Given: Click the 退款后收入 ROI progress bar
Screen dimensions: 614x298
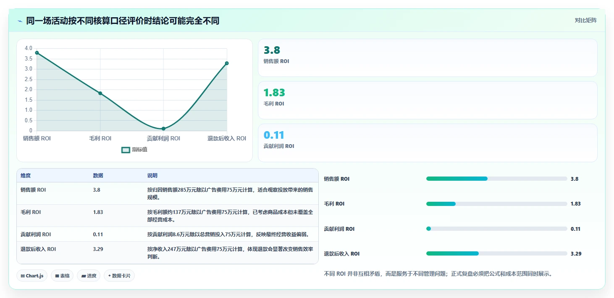Looking at the screenshot, I should (x=496, y=253).
